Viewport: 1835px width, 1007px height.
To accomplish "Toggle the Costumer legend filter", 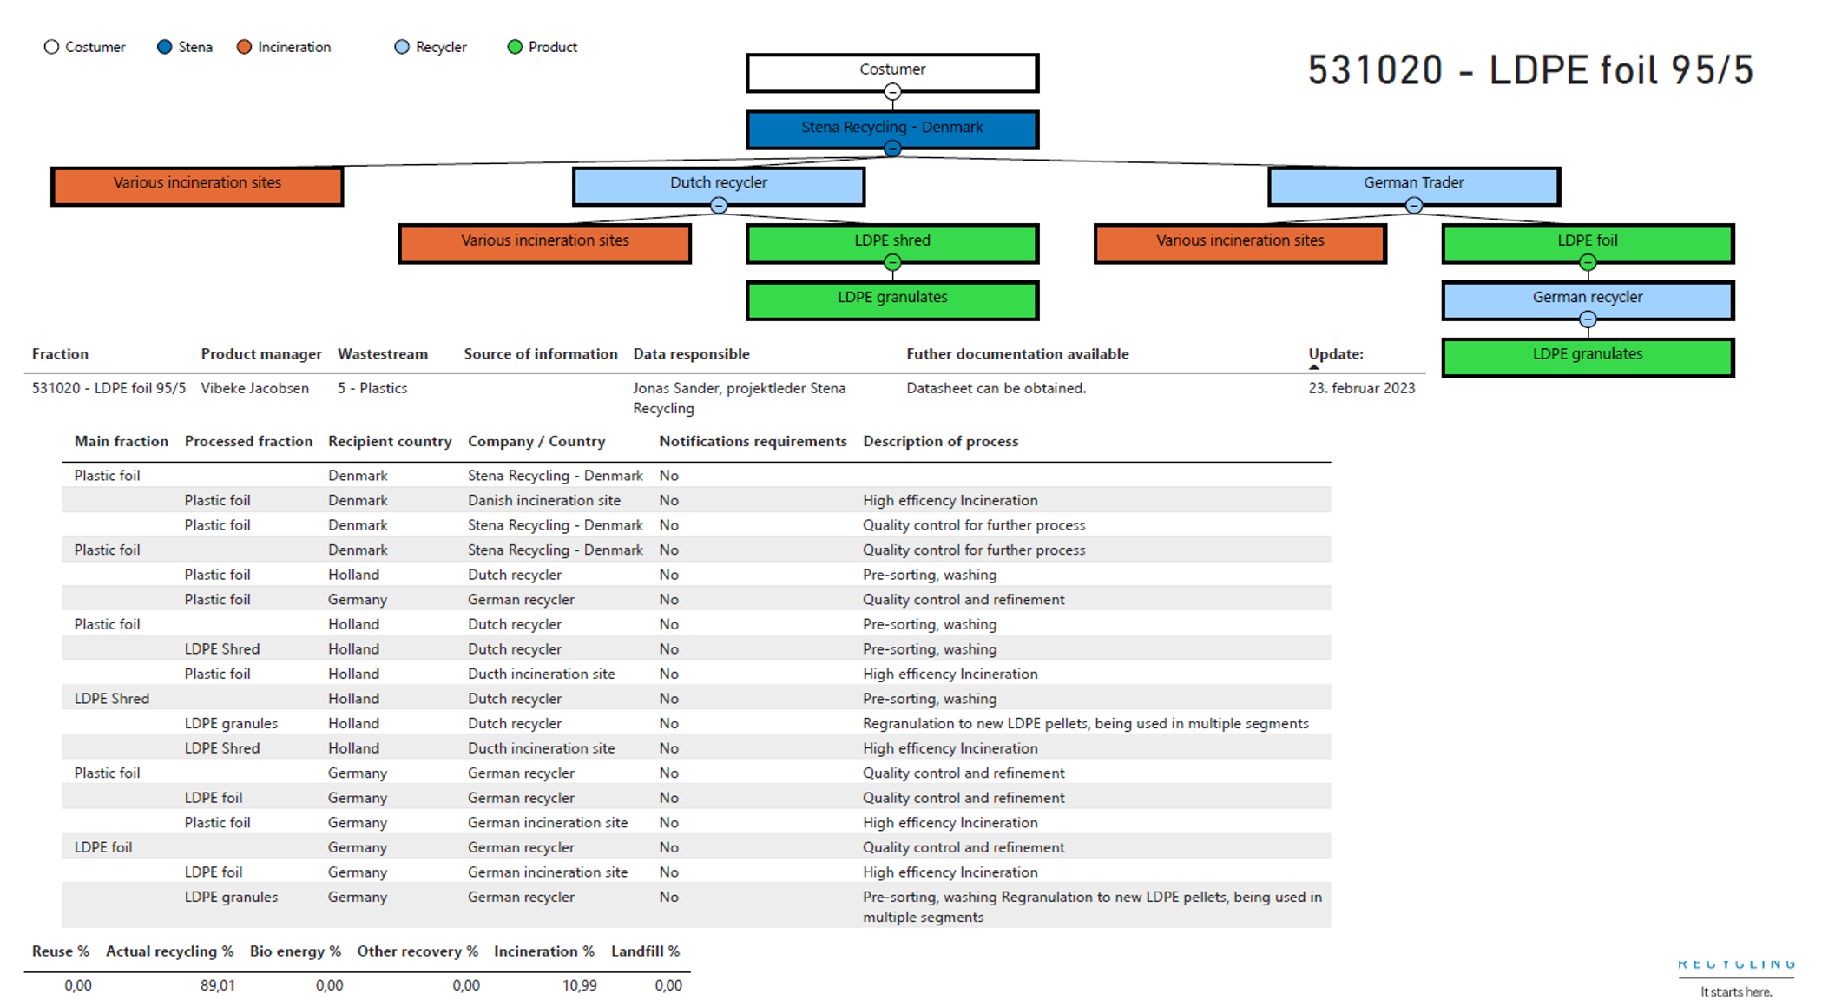I will point(51,47).
